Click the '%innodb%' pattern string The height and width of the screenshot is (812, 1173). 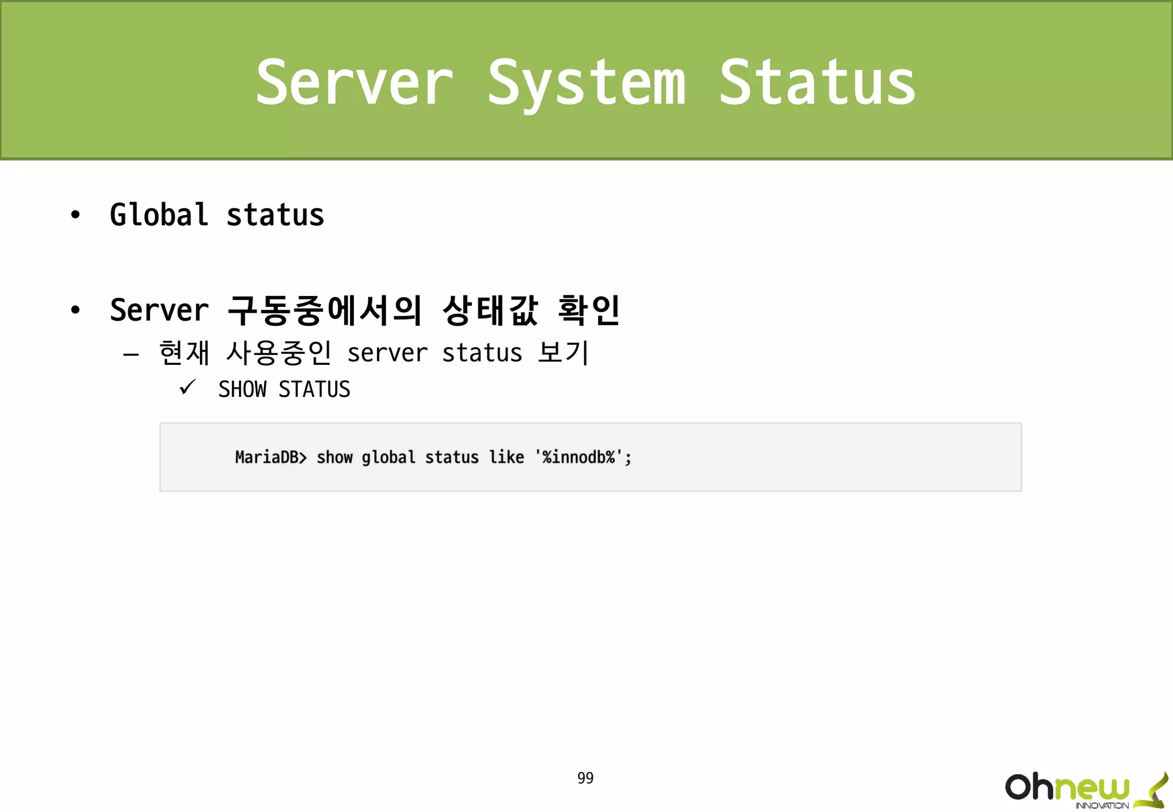(578, 457)
